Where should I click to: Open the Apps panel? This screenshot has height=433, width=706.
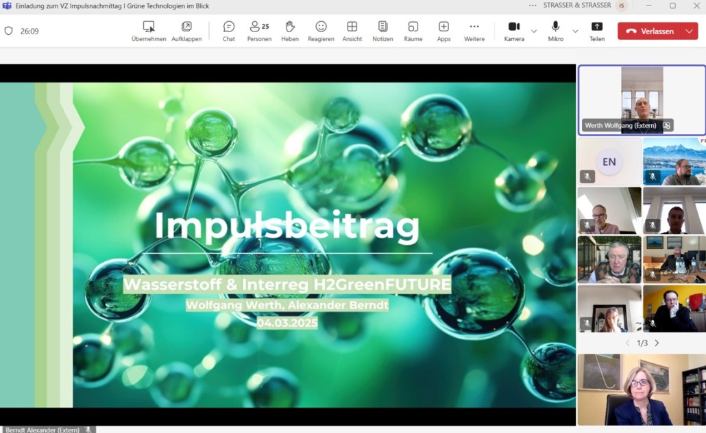tap(443, 31)
